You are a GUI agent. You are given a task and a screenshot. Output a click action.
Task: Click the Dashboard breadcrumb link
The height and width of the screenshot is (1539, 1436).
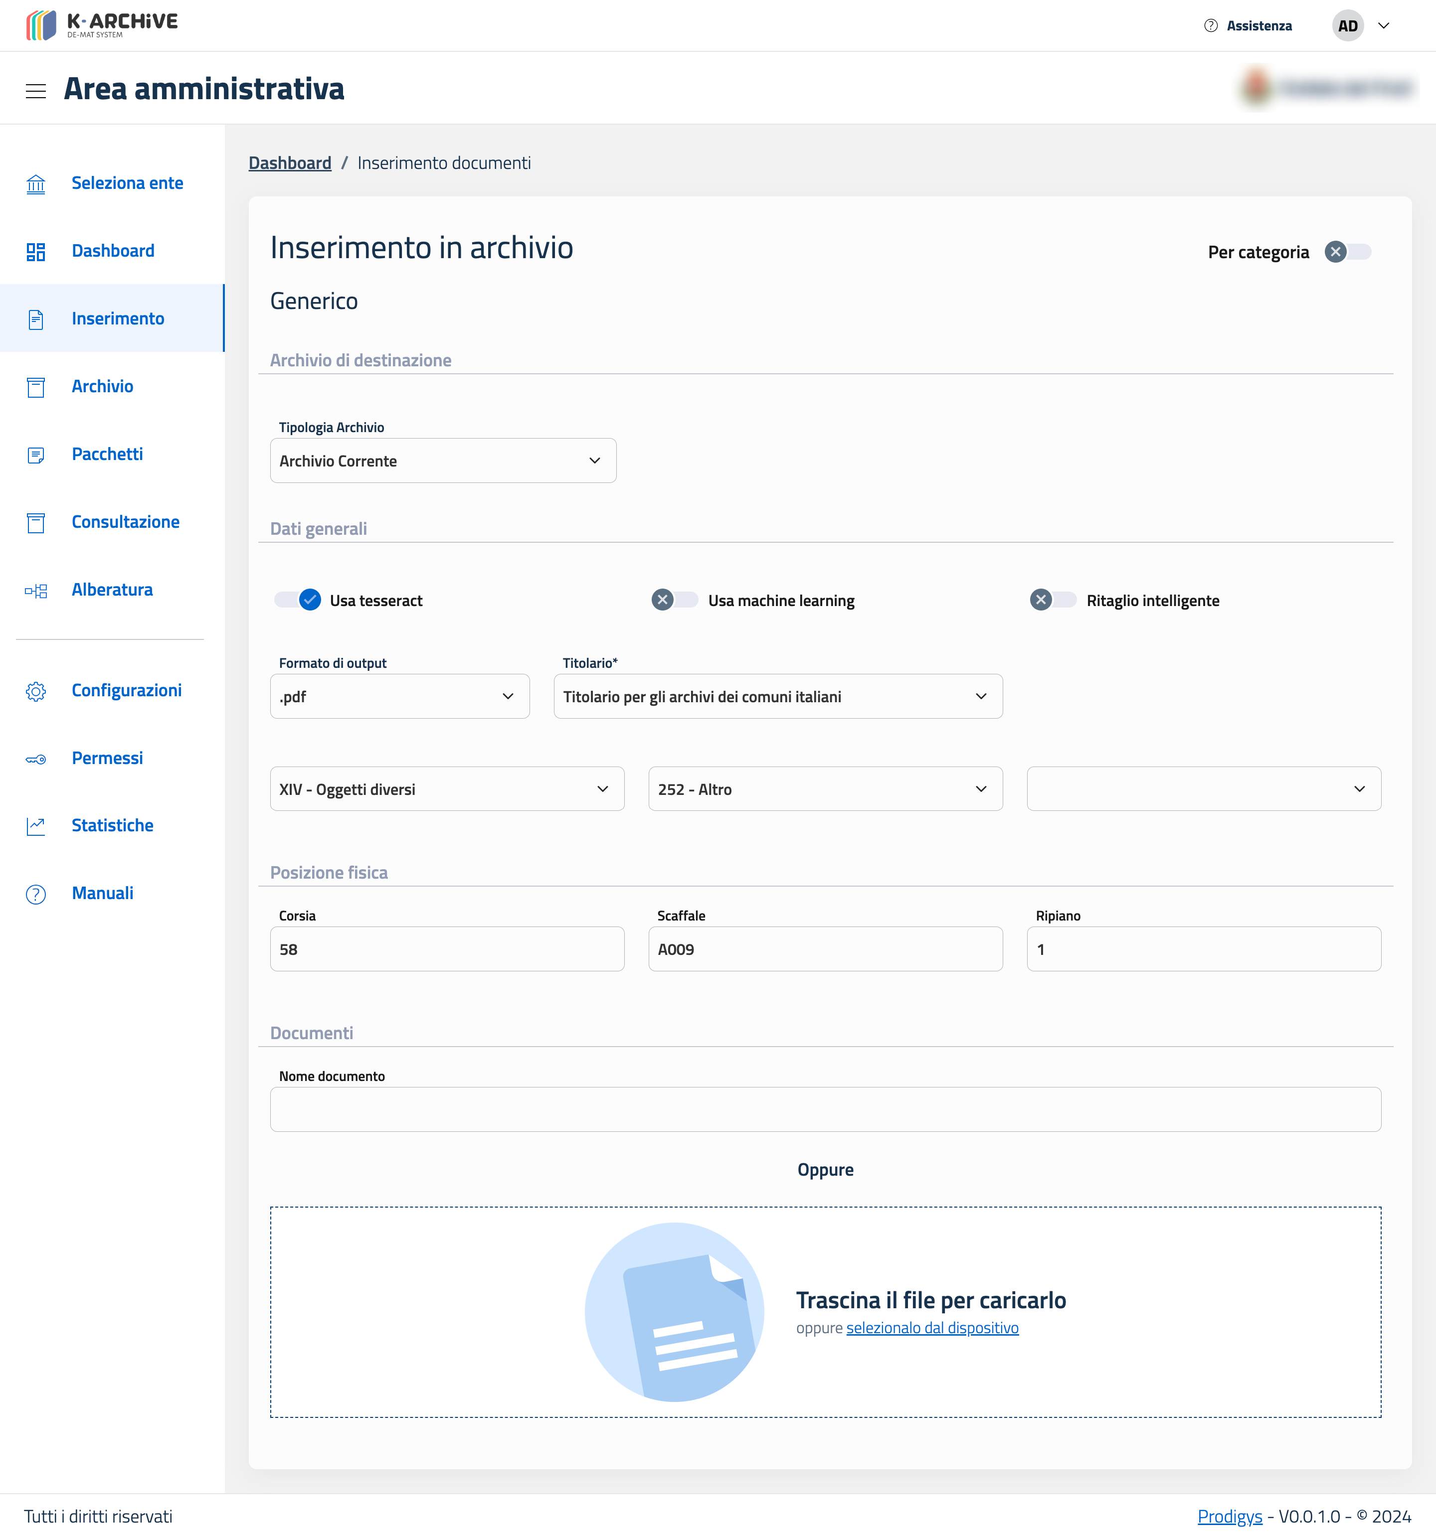click(x=290, y=162)
